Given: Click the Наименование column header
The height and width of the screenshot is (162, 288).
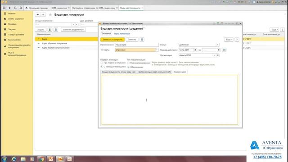Looking at the screenshot, I should [x=44, y=34].
